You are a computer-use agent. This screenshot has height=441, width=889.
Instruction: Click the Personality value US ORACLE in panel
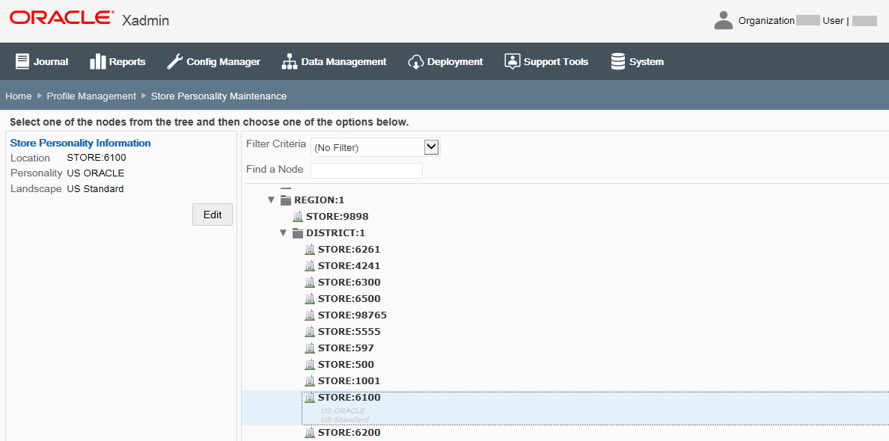click(95, 173)
